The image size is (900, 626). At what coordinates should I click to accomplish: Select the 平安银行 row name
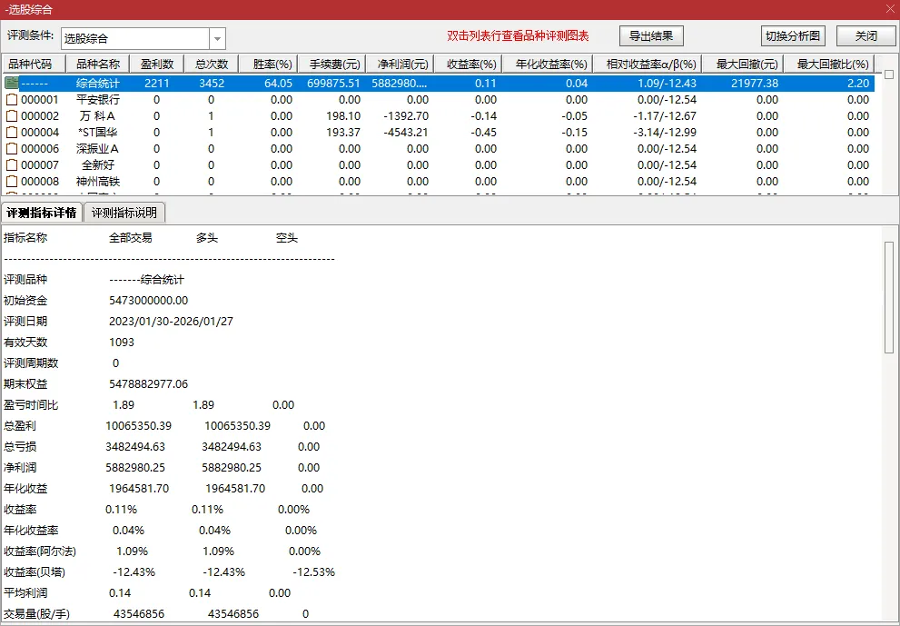(98, 99)
